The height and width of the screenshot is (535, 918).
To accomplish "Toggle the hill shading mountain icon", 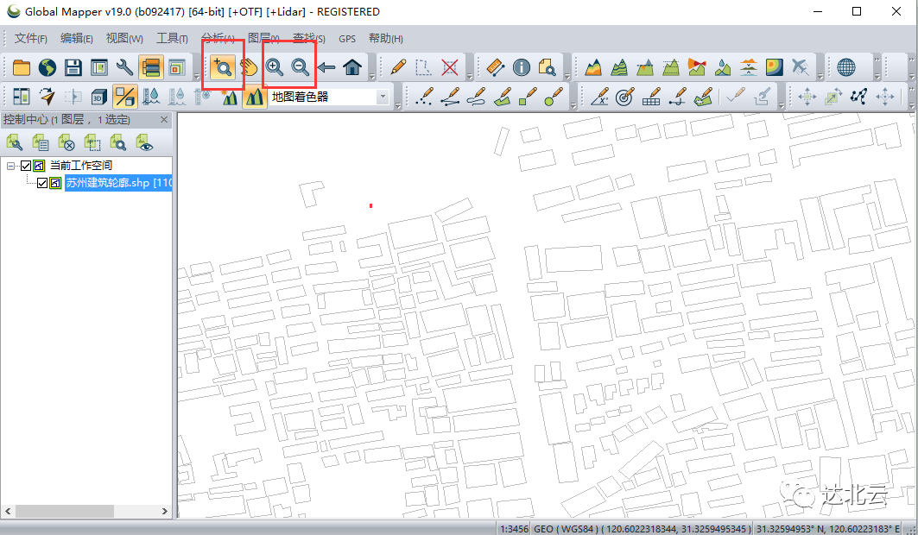I will pos(254,97).
